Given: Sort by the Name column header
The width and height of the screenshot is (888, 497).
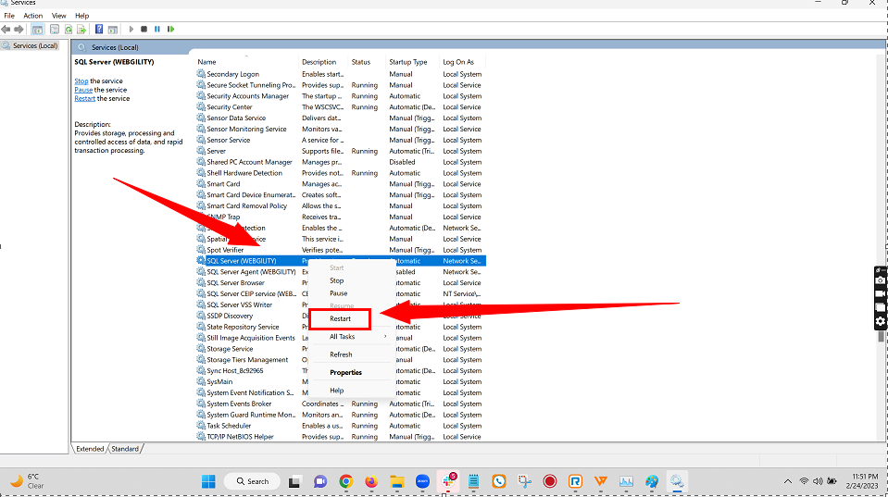Looking at the screenshot, I should coord(246,62).
